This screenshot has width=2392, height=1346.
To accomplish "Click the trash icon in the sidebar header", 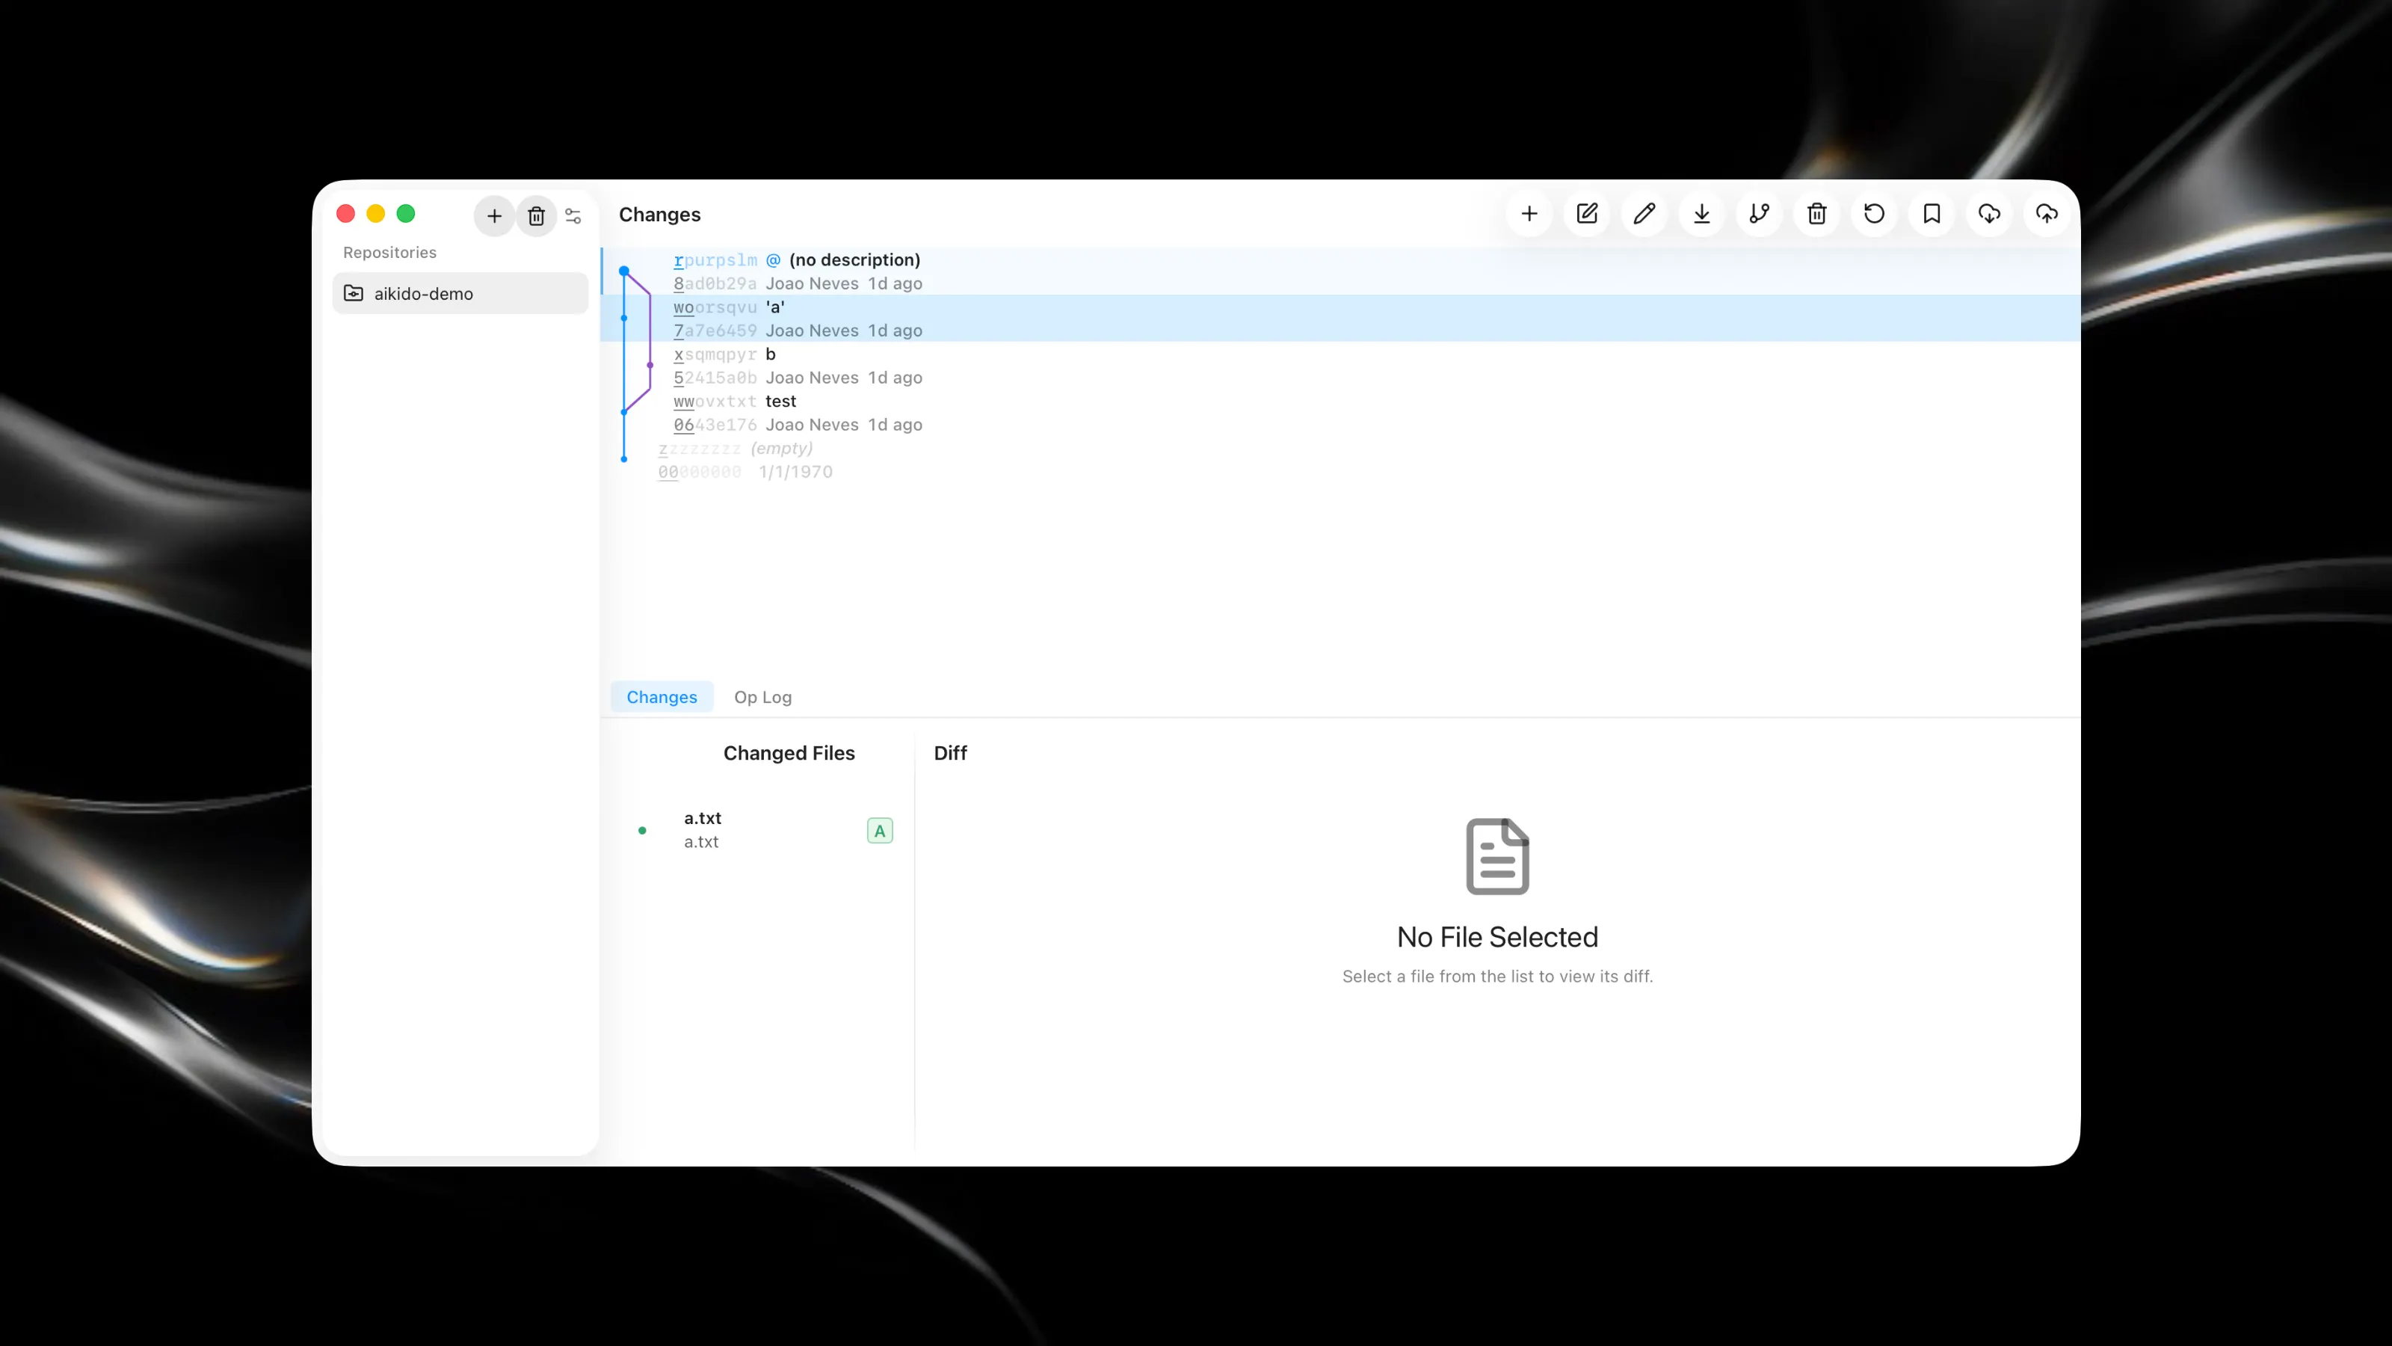I will click(536, 215).
